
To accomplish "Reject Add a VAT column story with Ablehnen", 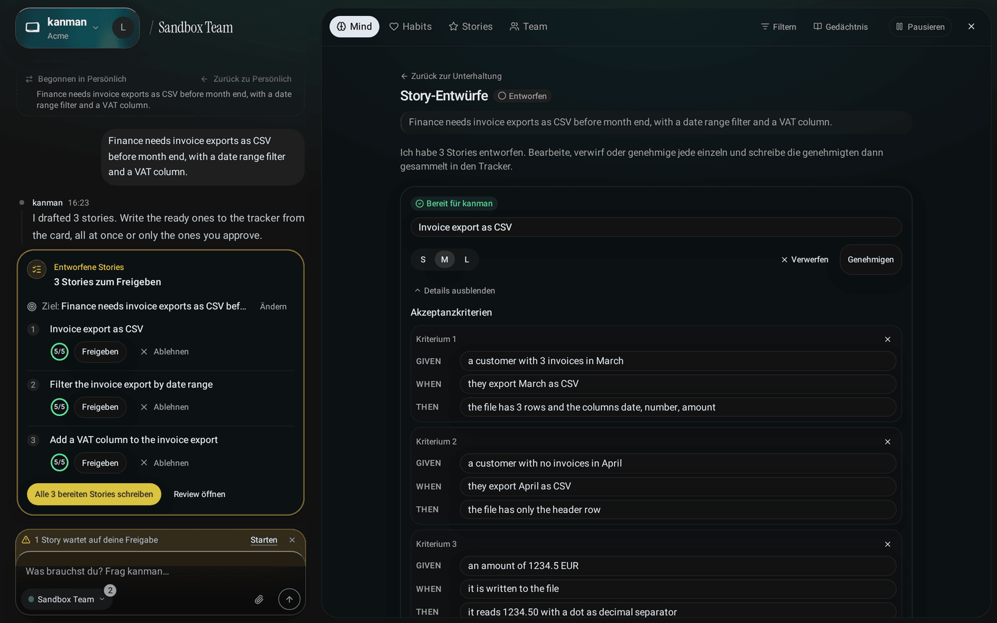I will (164, 463).
